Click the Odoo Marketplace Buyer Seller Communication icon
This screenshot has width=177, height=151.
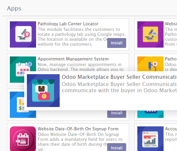[43, 91]
